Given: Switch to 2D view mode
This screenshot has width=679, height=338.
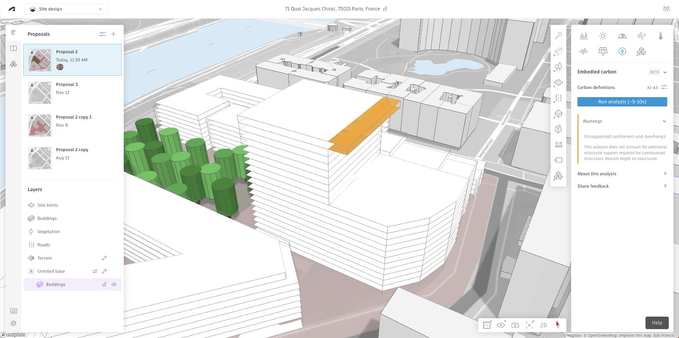Looking at the screenshot, I should click(543, 325).
